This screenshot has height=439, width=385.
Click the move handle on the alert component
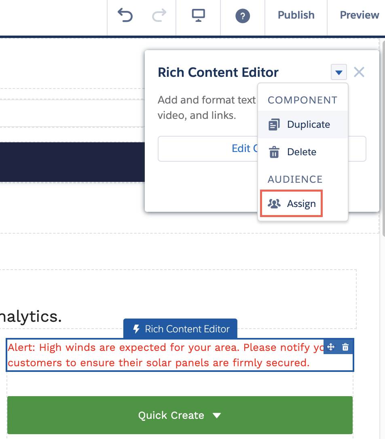[x=330, y=347]
